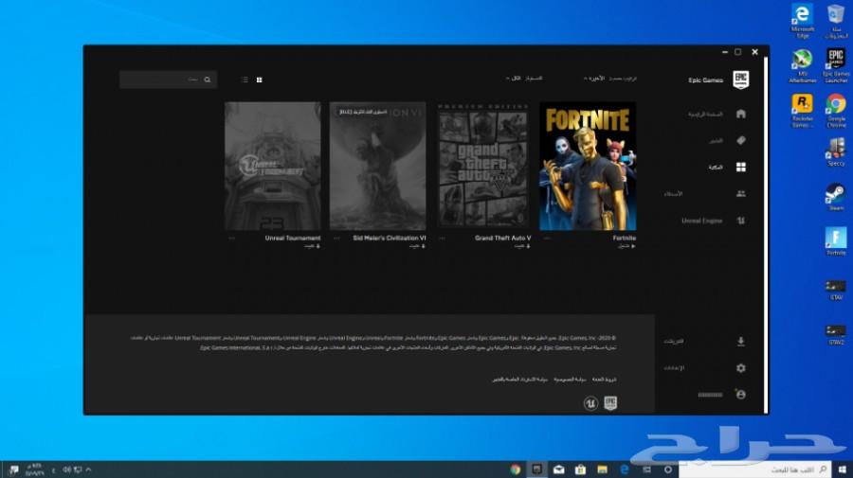Click the launcher's vertical scrollbar

[x=766, y=234]
